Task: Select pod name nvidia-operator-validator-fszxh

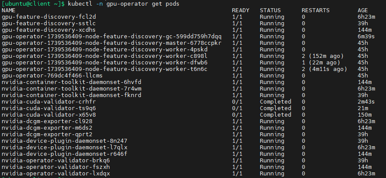Action: pos(56,167)
